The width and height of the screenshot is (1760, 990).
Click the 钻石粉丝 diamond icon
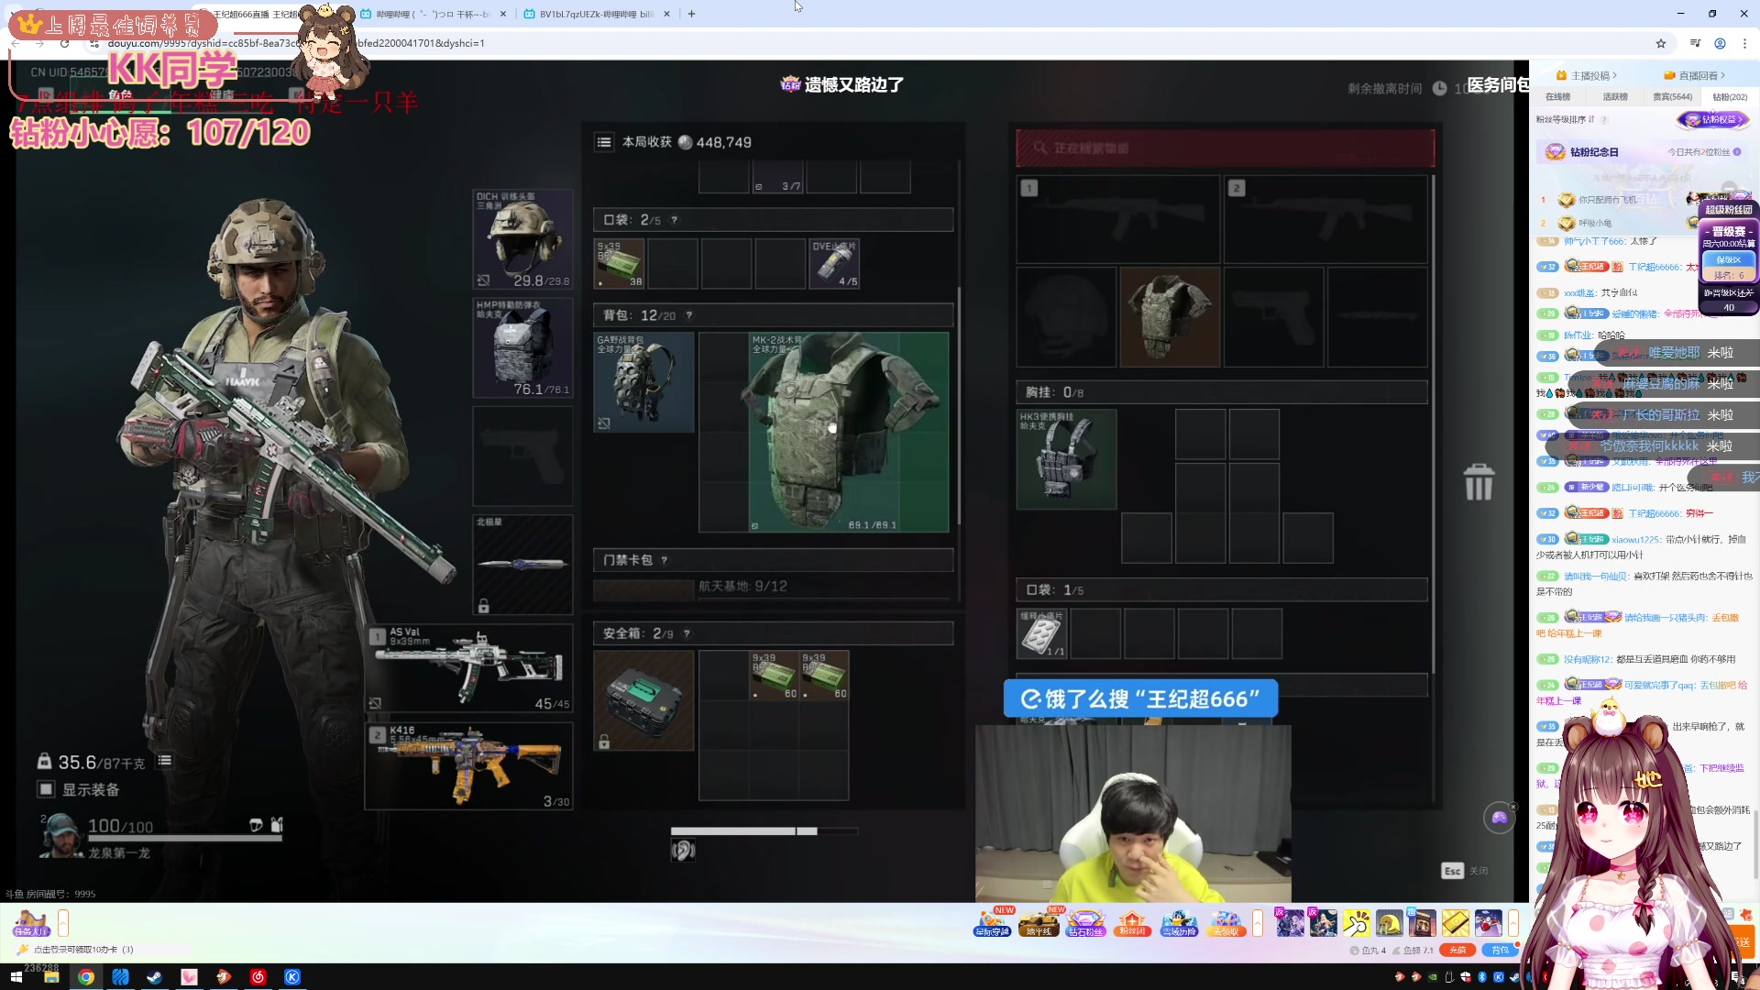click(1085, 922)
